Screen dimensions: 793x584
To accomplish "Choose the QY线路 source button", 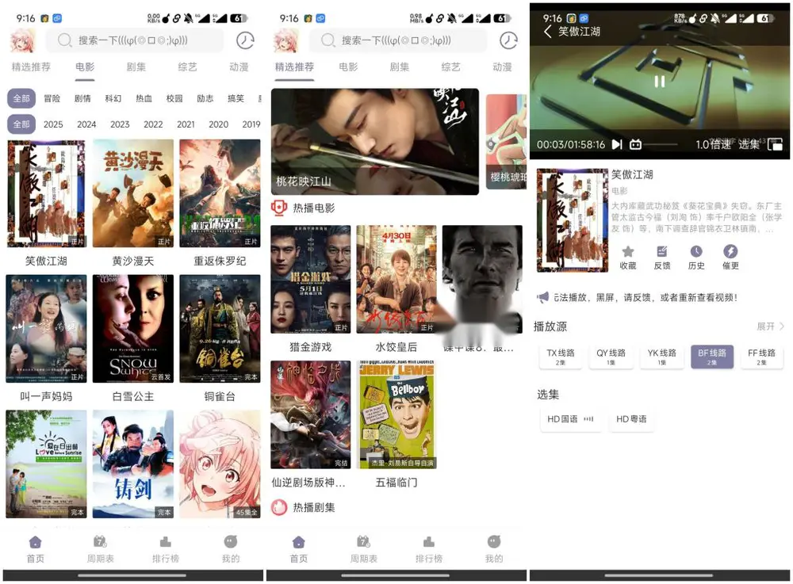I will [x=611, y=356].
